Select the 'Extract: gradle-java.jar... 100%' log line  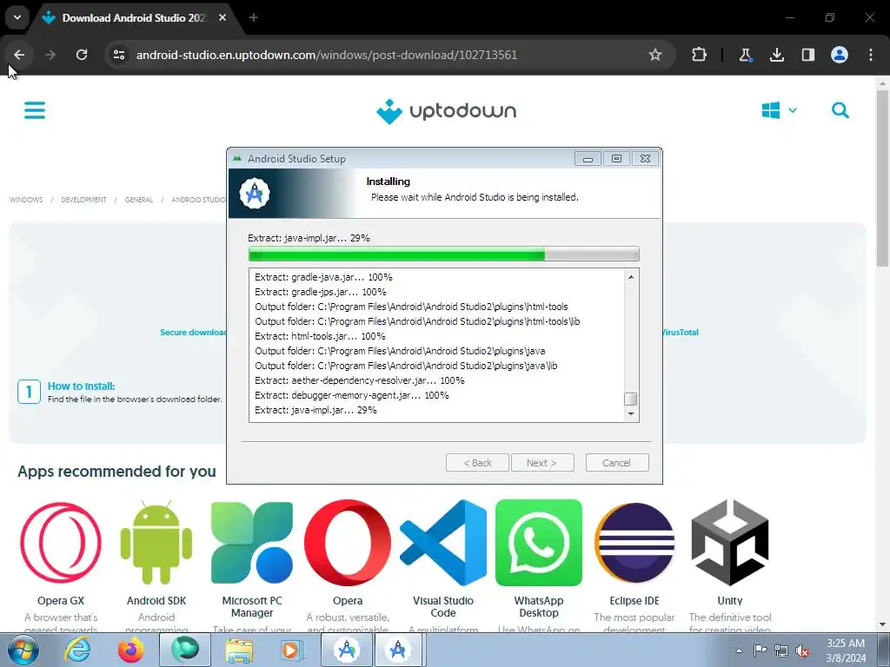tap(323, 277)
